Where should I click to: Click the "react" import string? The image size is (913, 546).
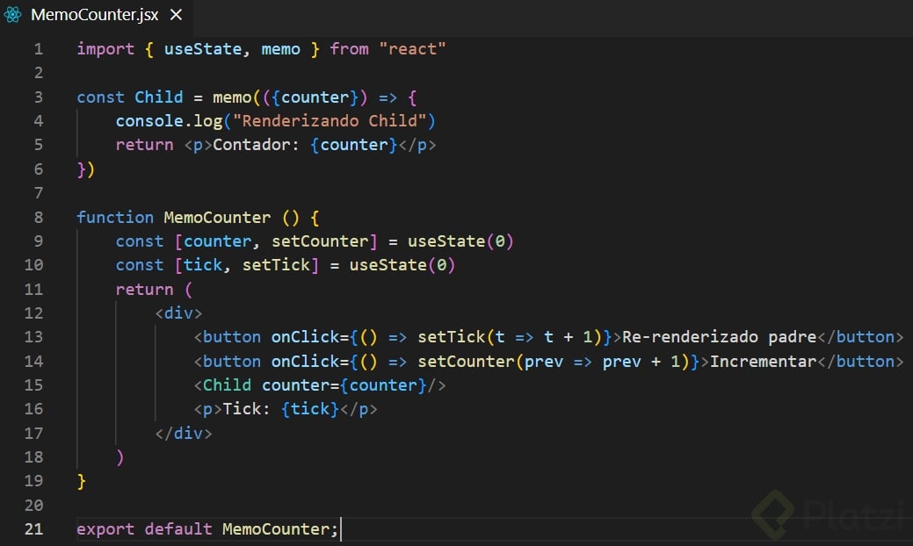[x=412, y=49]
